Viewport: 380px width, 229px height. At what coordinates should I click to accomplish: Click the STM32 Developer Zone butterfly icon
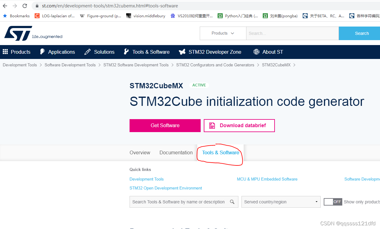182,52
